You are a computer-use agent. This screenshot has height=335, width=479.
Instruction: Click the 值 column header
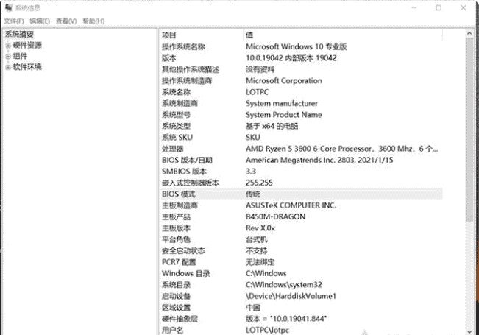click(x=249, y=35)
